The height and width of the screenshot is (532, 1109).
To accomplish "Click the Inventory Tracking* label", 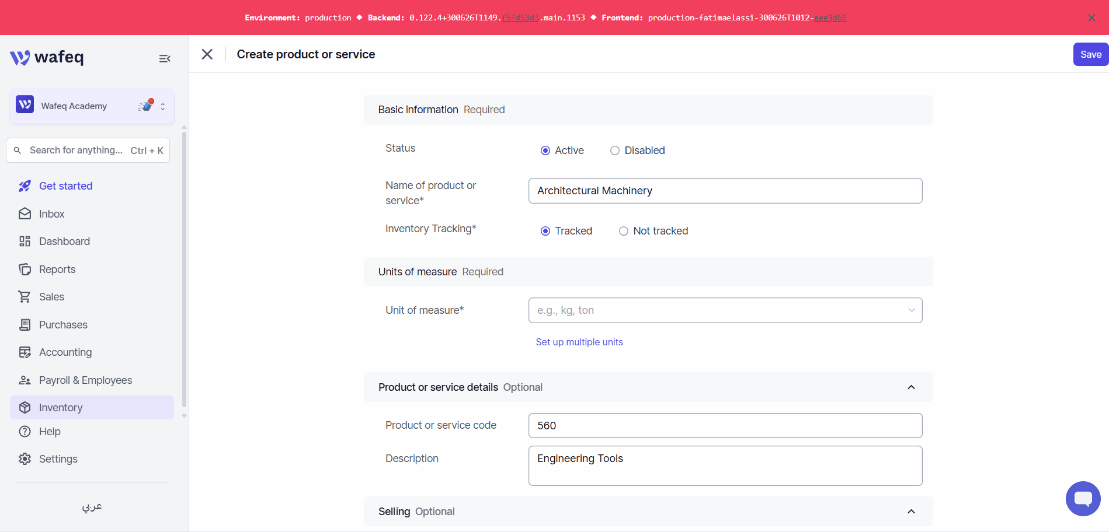I will tap(431, 229).
